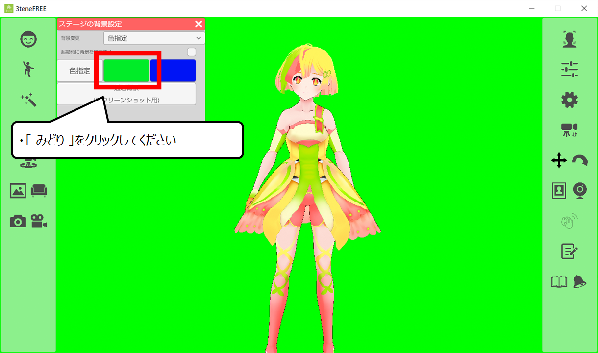Open the book manual icon
The height and width of the screenshot is (353, 598).
click(559, 281)
